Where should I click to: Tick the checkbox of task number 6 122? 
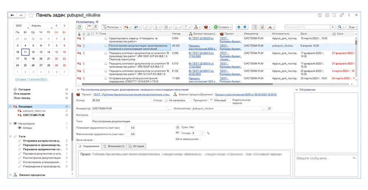coord(106,71)
